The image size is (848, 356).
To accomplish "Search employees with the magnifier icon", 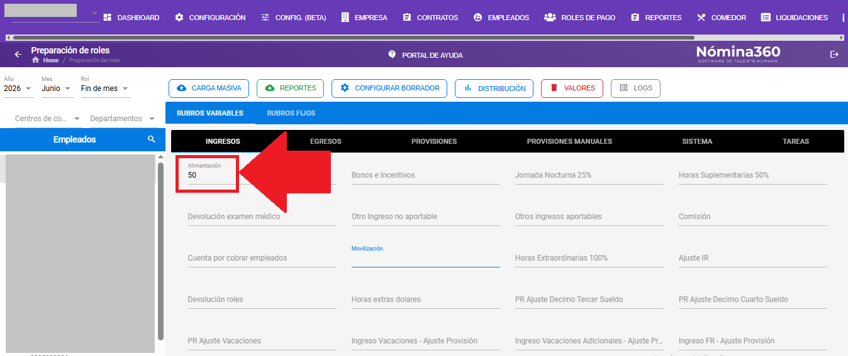I will click(x=151, y=139).
